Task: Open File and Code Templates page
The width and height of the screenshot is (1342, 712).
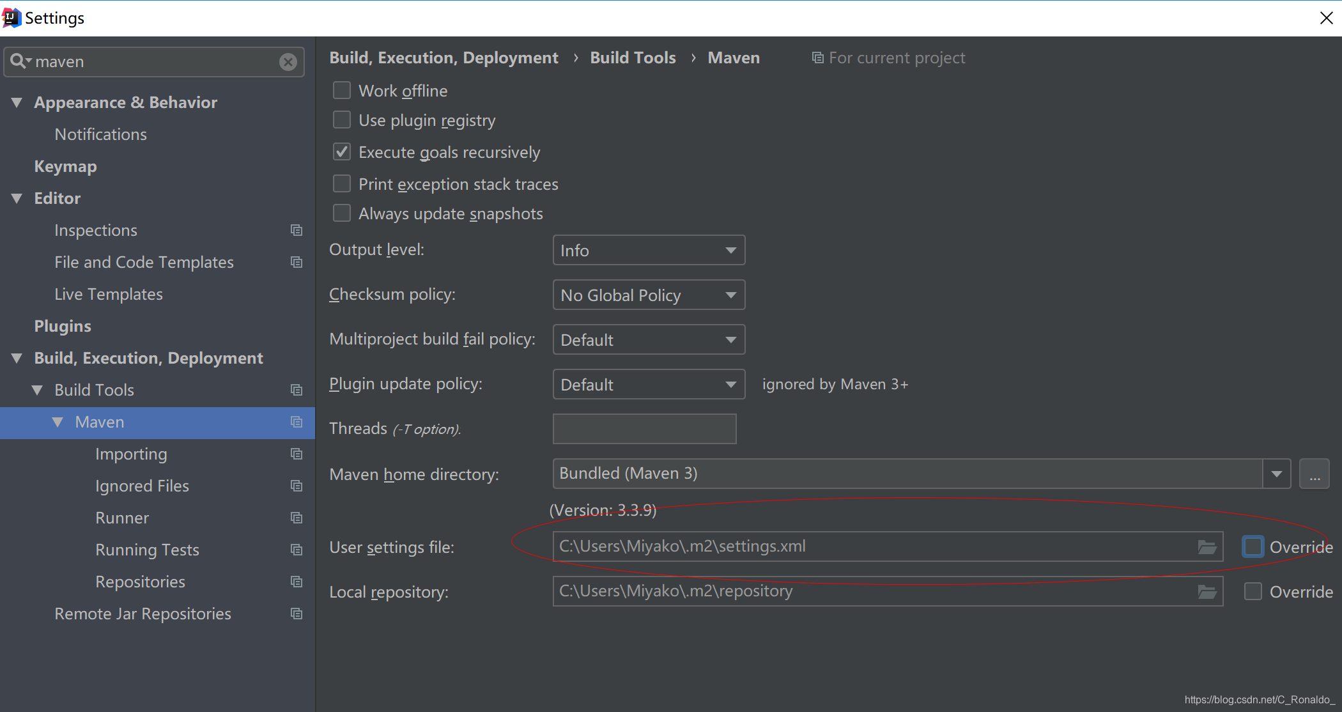Action: point(144,262)
